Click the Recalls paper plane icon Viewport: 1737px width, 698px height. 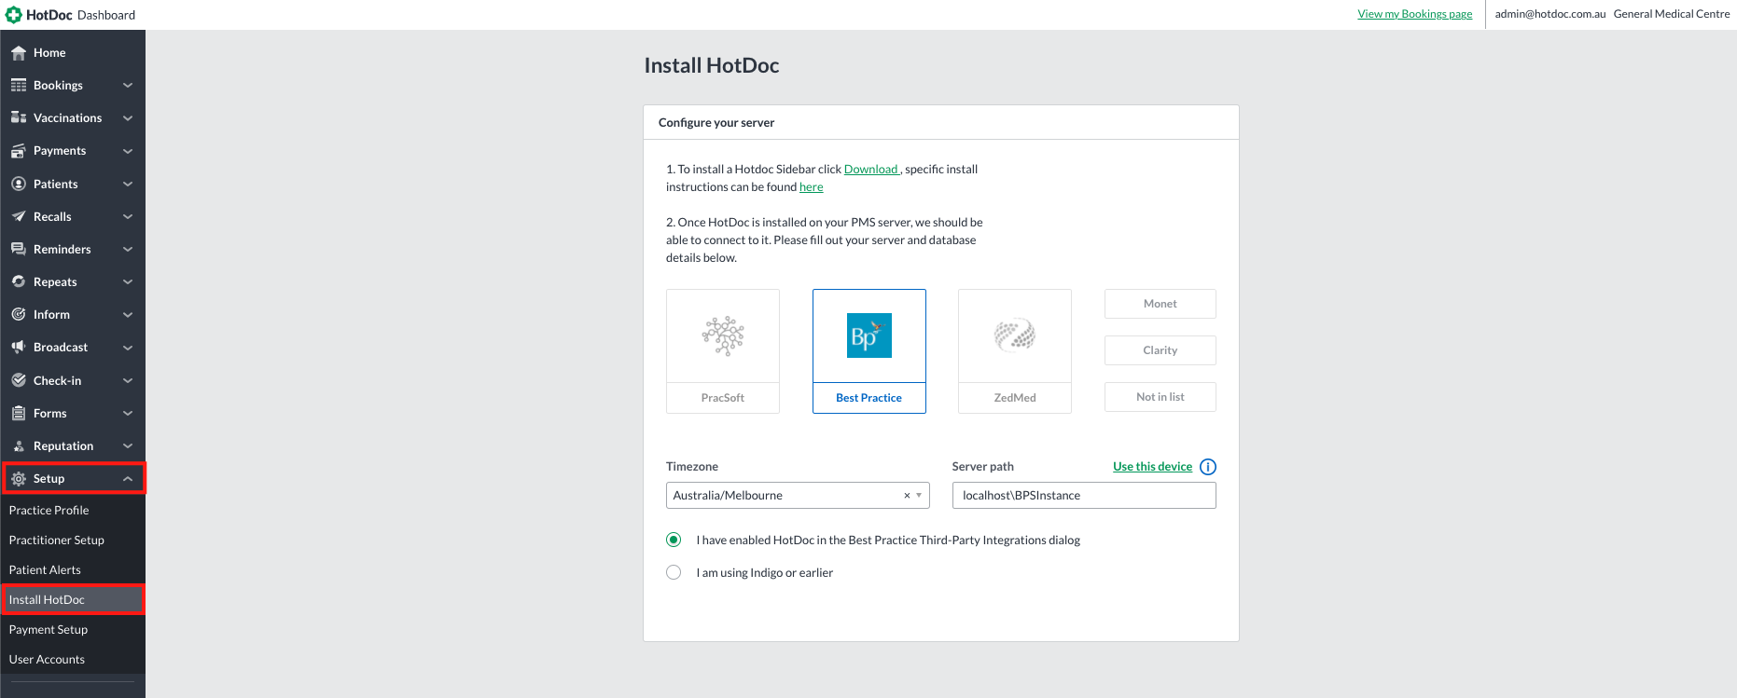[19, 217]
